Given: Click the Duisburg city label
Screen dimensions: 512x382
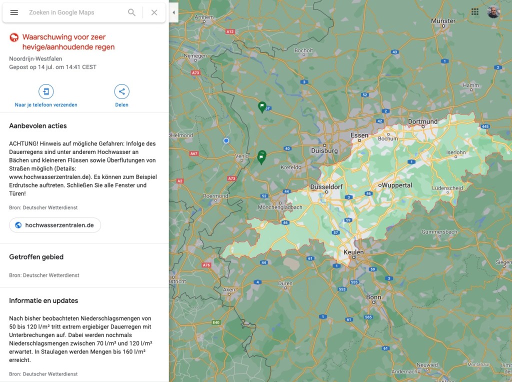Looking at the screenshot, I should pyautogui.click(x=324, y=151).
